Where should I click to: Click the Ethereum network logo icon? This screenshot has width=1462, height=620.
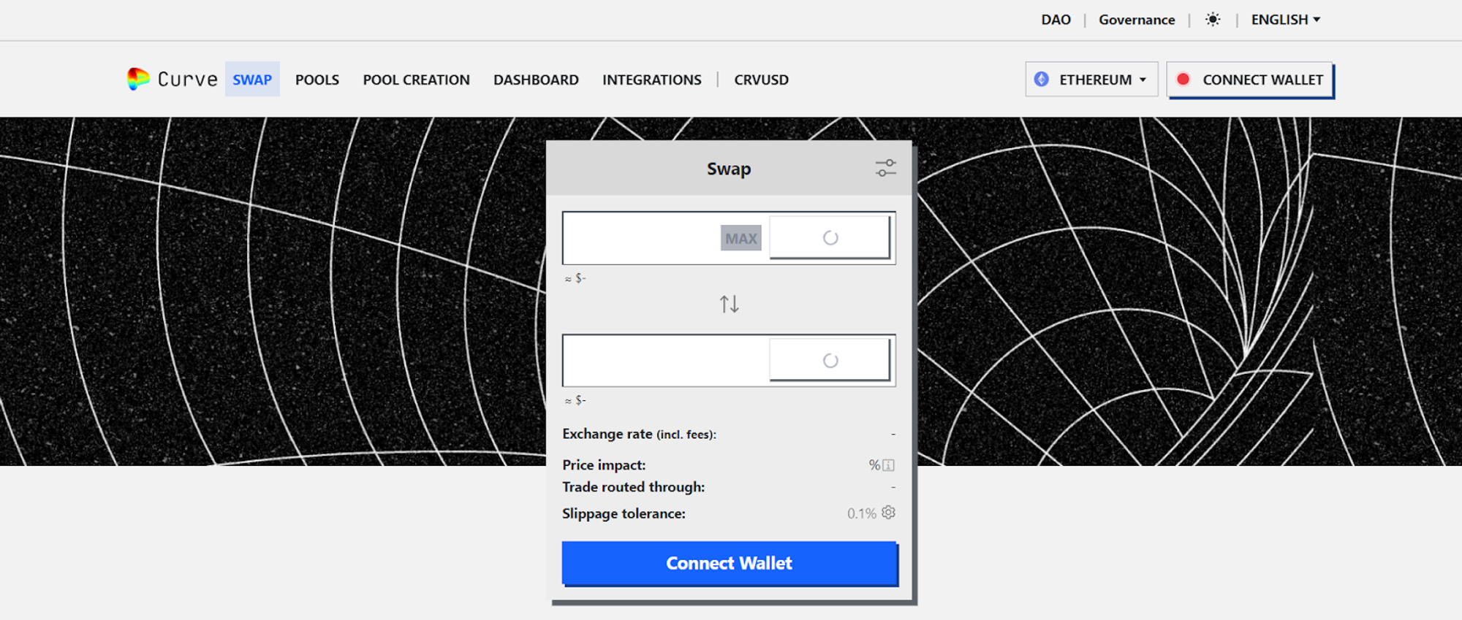pyautogui.click(x=1042, y=80)
